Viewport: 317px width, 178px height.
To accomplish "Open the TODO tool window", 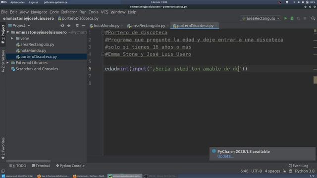I will [x=18, y=166].
